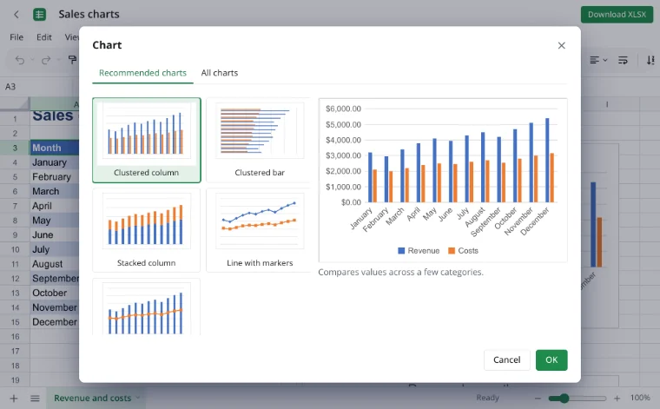Click row header 16
This screenshot has height=409, width=660.
pos(15,337)
